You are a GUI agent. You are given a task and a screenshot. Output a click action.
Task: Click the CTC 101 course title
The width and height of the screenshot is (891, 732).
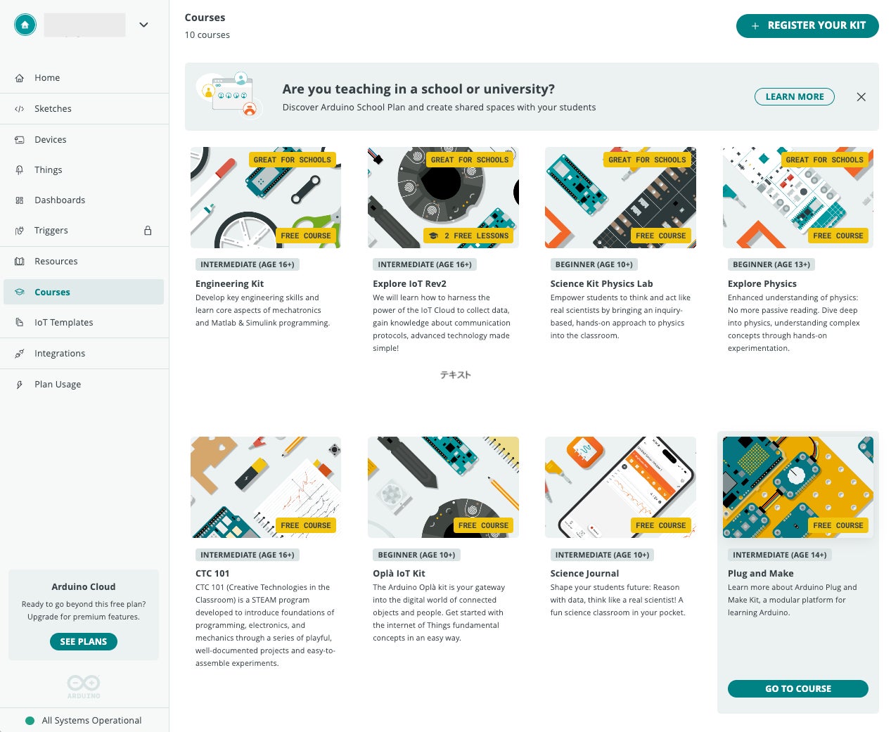pyautogui.click(x=212, y=574)
